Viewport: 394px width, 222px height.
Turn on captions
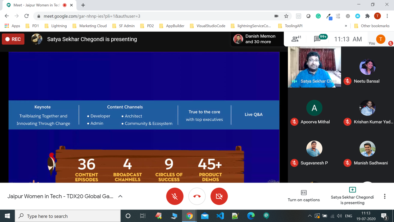coord(304,196)
